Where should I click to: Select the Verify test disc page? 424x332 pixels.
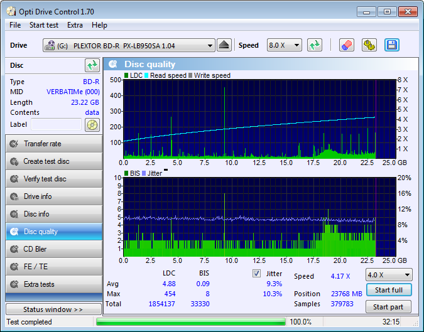[54, 179]
